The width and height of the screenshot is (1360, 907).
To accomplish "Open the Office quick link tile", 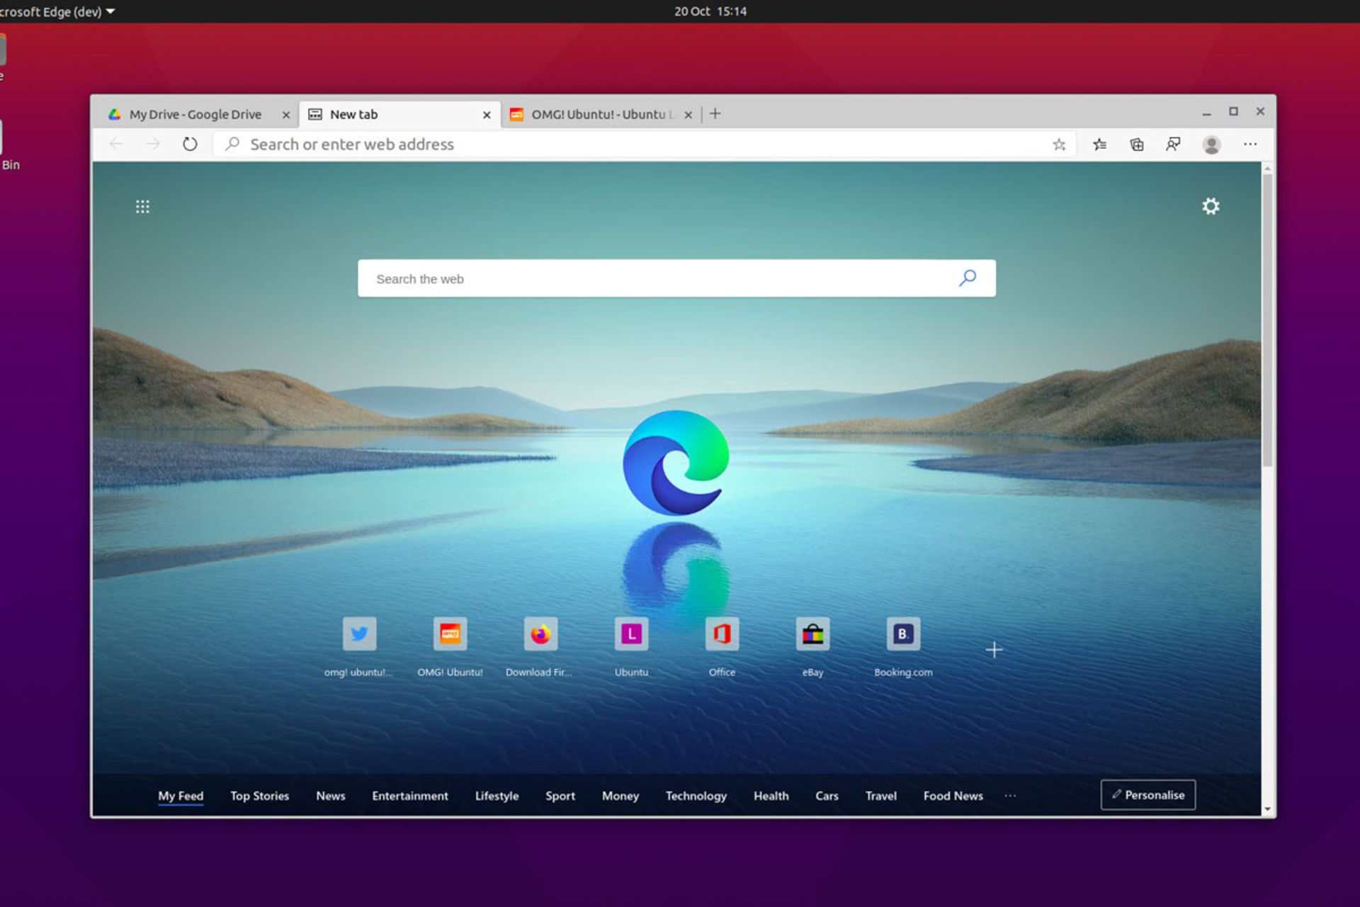I will (722, 634).
